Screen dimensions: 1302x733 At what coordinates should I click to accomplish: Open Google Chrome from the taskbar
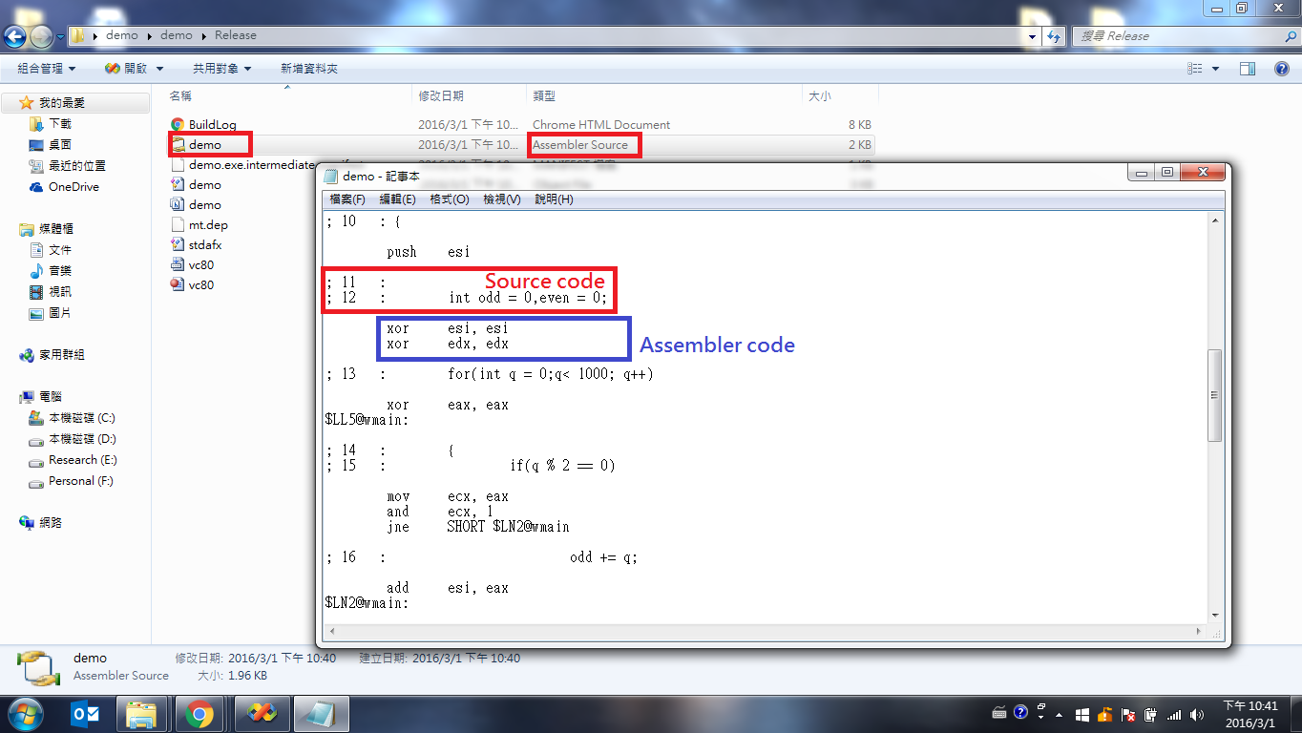point(201,713)
